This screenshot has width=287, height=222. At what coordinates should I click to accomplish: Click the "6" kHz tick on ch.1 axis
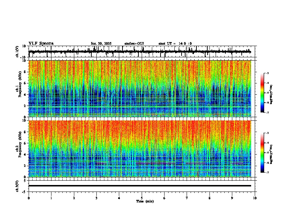pos(25,83)
